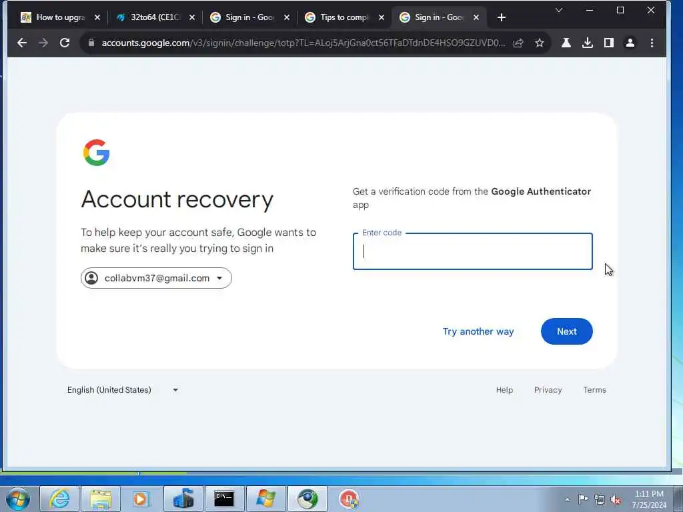The width and height of the screenshot is (683, 512).
Task: Click the forward navigation arrow
Action: (43, 43)
